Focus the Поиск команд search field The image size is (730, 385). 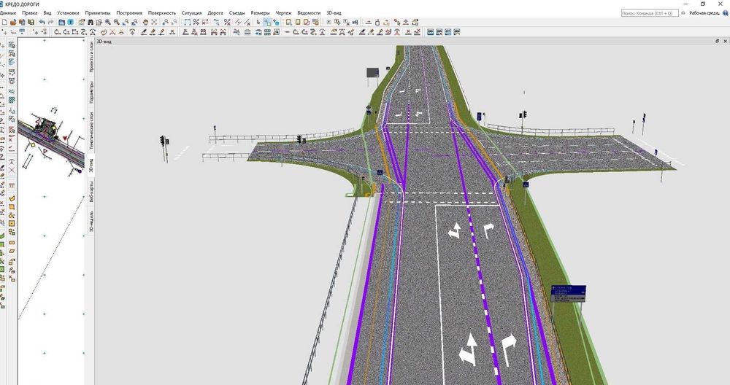650,13
